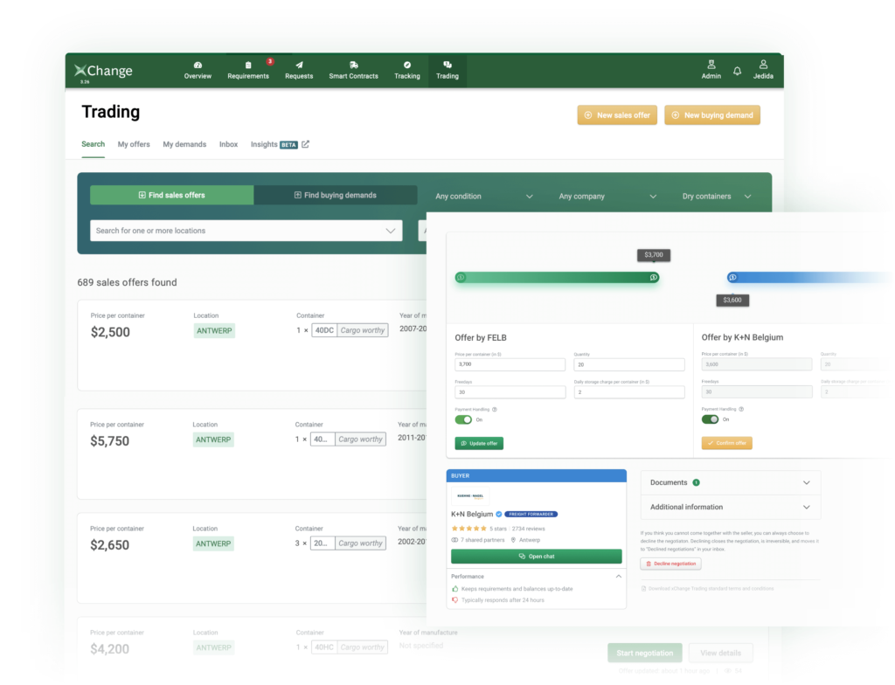Click the K+N Belgium verified badge

pyautogui.click(x=499, y=514)
